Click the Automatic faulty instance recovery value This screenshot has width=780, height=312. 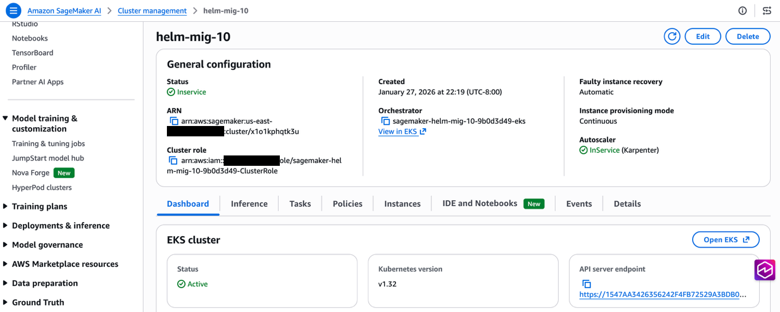click(597, 92)
